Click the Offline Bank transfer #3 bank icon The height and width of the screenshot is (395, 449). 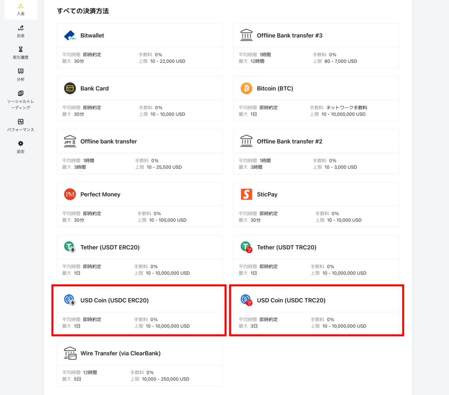pos(246,35)
